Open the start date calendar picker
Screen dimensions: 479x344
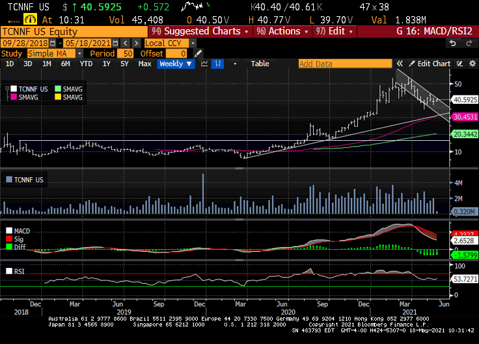(x=53, y=43)
